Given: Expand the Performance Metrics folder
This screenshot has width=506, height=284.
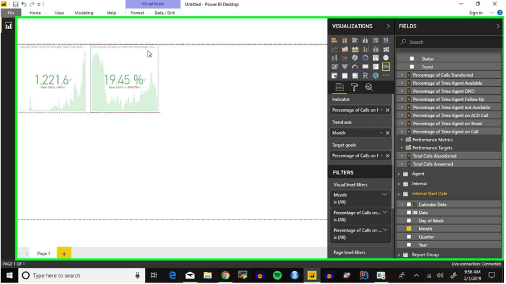Looking at the screenshot, I should tap(402, 139).
